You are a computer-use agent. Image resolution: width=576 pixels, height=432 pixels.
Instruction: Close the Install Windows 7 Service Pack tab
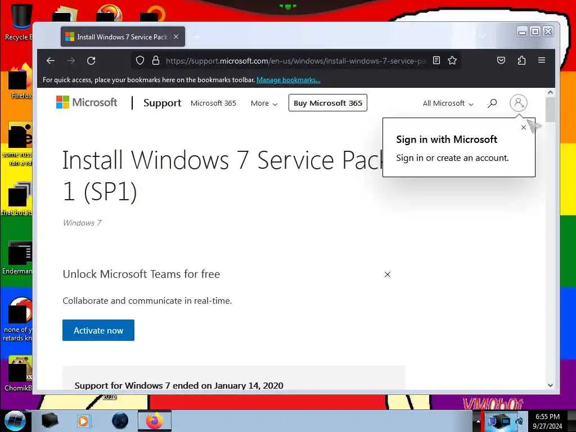point(176,37)
